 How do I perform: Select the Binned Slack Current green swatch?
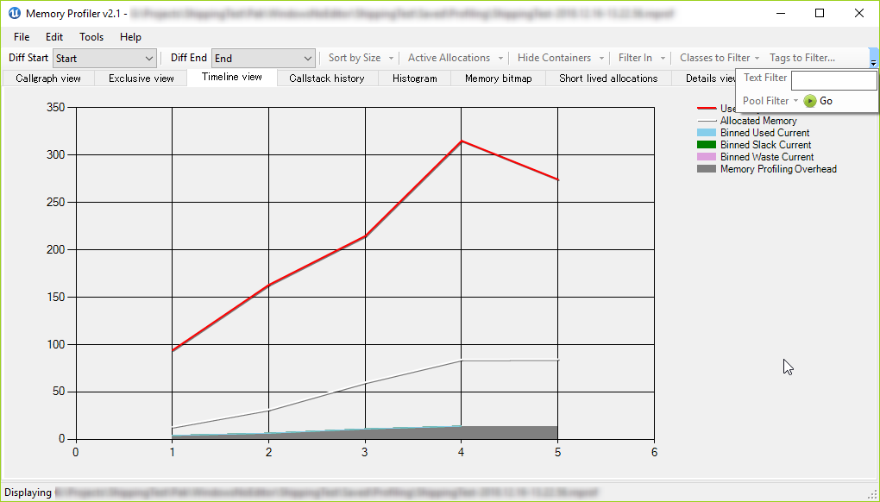(707, 145)
